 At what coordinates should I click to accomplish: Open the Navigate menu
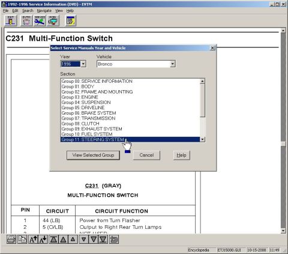[44, 11]
